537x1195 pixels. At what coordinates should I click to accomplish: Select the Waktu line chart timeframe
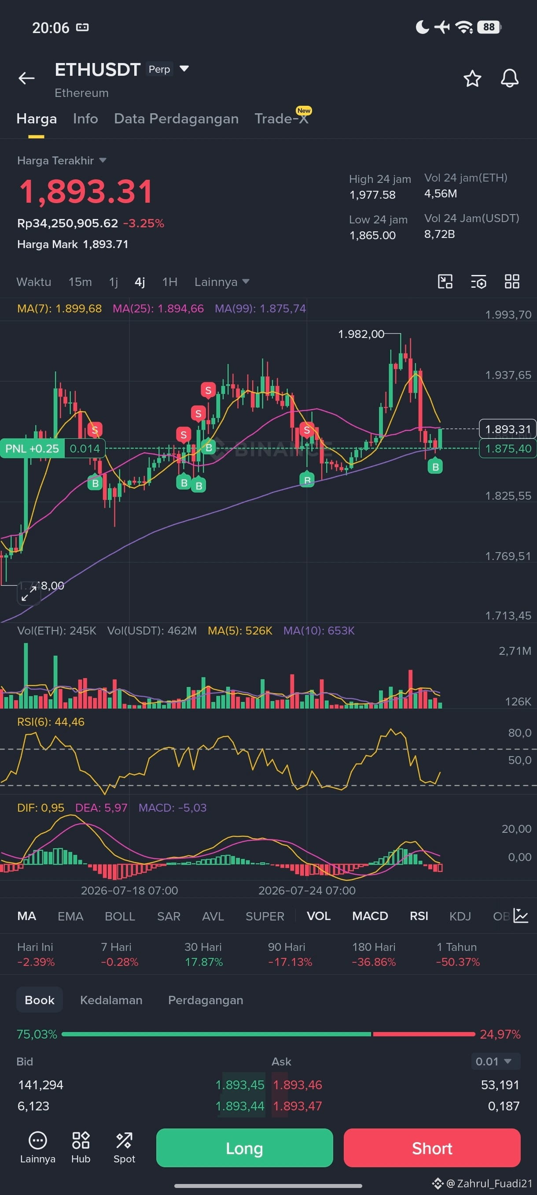[x=34, y=282]
